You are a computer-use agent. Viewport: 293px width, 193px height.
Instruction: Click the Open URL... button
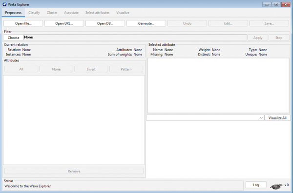(64, 23)
